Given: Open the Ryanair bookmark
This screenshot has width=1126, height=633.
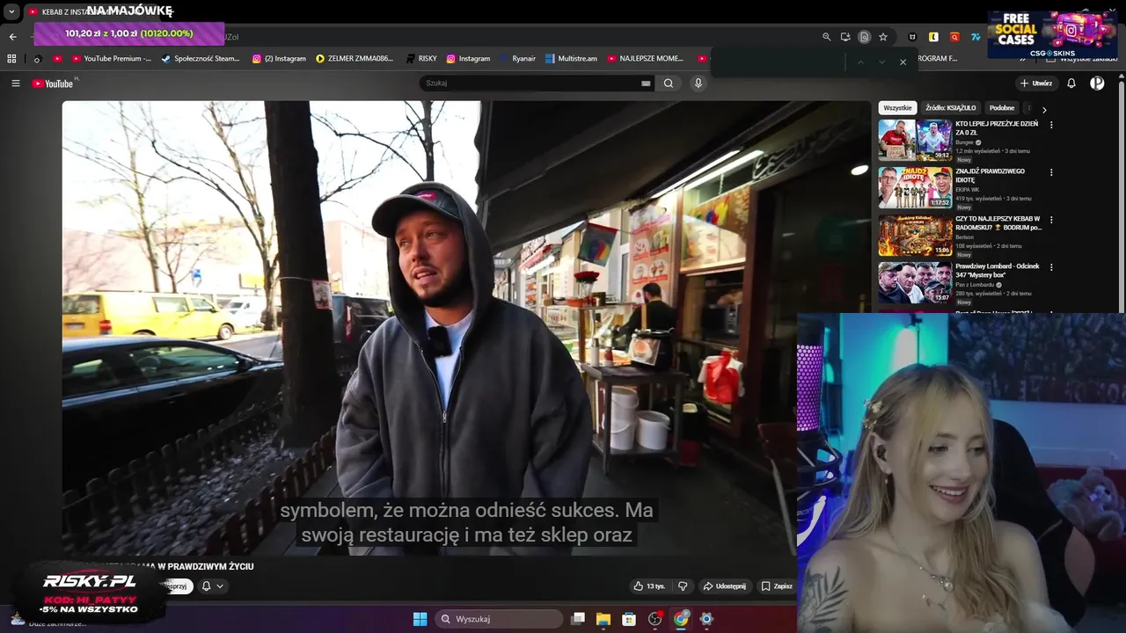Looking at the screenshot, I should click(x=518, y=59).
